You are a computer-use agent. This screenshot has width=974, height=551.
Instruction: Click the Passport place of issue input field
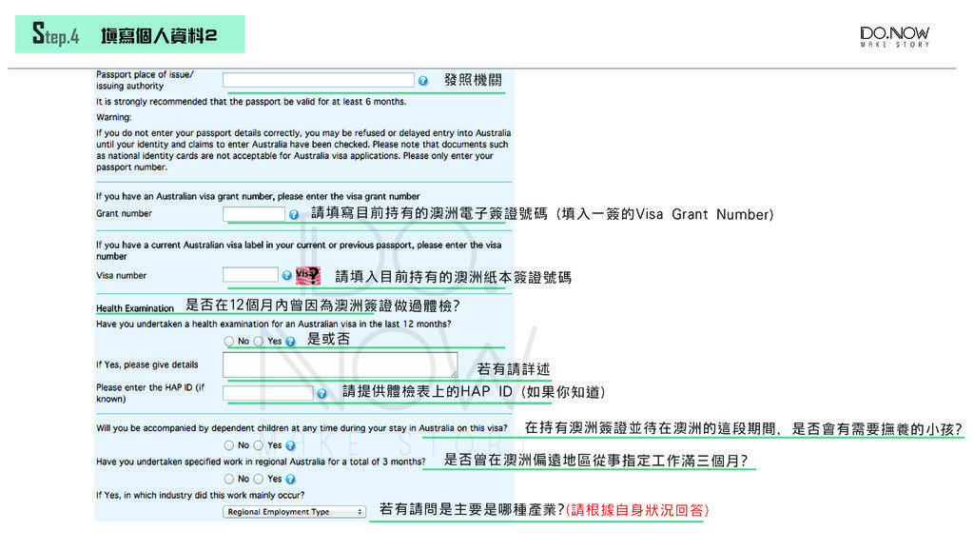pos(318,80)
